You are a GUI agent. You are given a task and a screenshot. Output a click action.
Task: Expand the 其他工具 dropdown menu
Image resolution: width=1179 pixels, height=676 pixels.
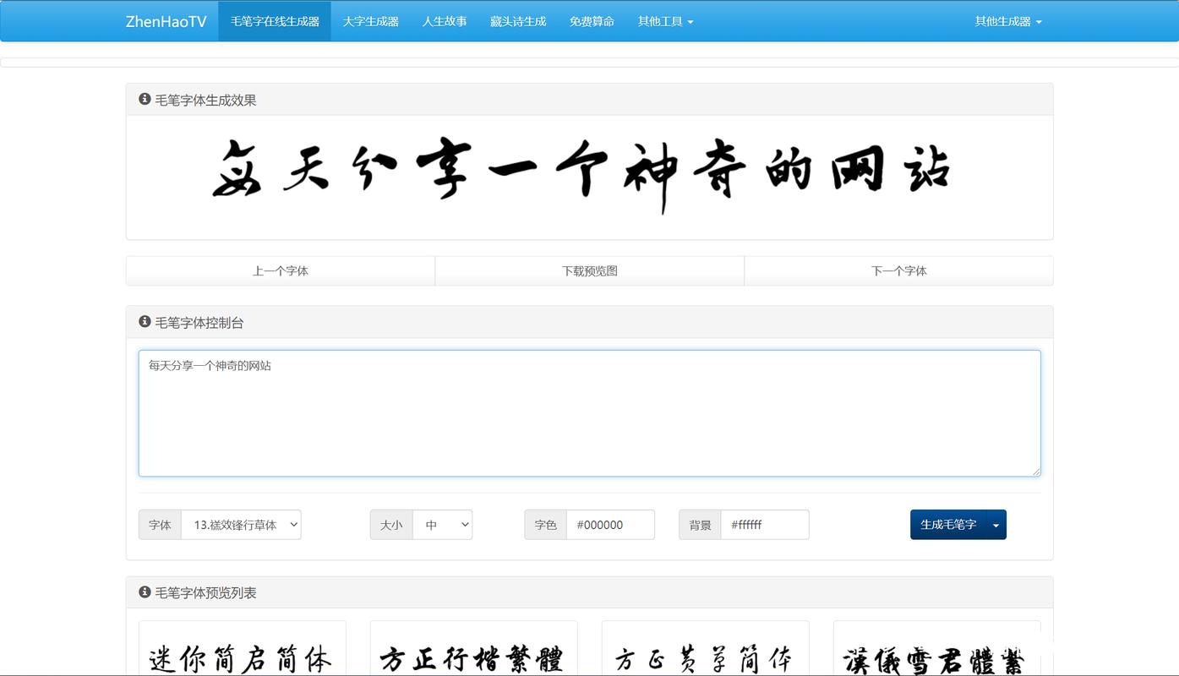click(x=665, y=21)
